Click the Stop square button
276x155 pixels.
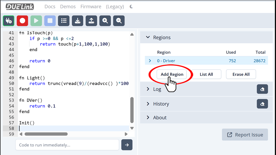pos(50,21)
